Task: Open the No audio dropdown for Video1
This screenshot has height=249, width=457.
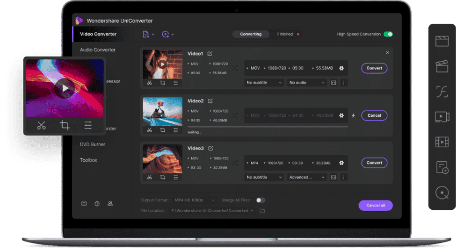Action: click(306, 83)
